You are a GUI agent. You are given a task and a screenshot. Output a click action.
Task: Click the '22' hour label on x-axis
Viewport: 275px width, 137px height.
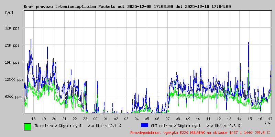click(x=75, y=119)
